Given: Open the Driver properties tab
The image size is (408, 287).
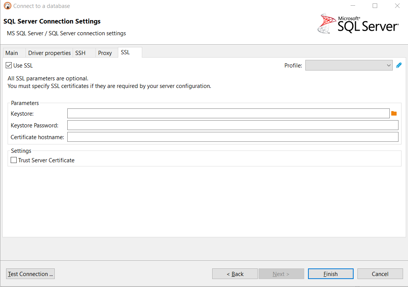Looking at the screenshot, I should click(49, 53).
